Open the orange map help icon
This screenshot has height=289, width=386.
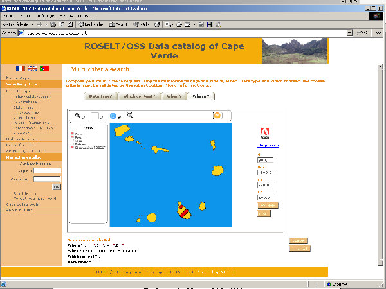[x=217, y=116]
